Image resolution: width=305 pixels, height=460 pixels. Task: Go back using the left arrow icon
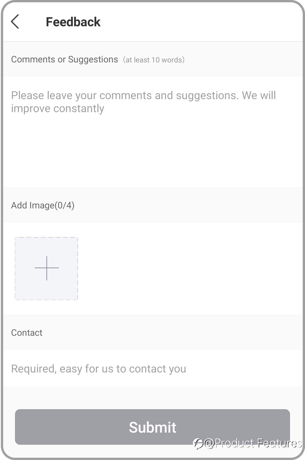pos(15,22)
